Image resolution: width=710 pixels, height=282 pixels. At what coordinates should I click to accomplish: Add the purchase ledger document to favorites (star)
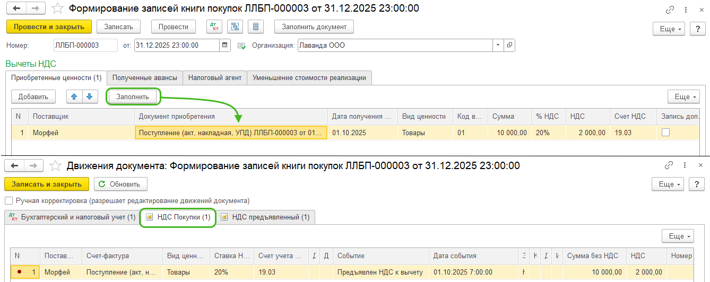coord(58,8)
